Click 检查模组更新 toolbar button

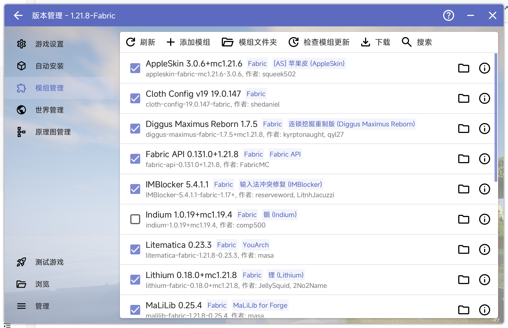[x=319, y=42]
